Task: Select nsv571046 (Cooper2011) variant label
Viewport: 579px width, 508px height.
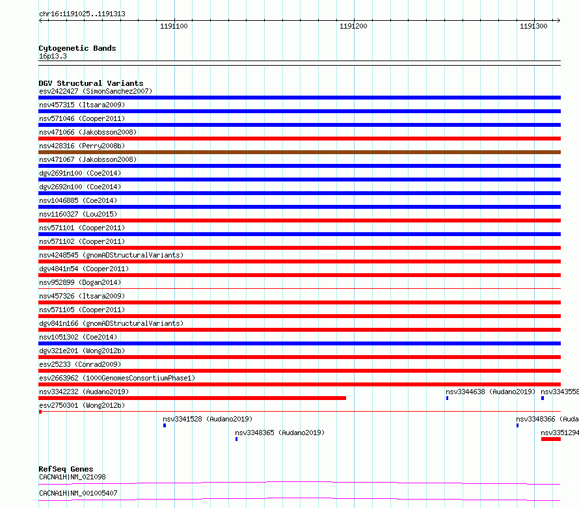Action: (82, 118)
